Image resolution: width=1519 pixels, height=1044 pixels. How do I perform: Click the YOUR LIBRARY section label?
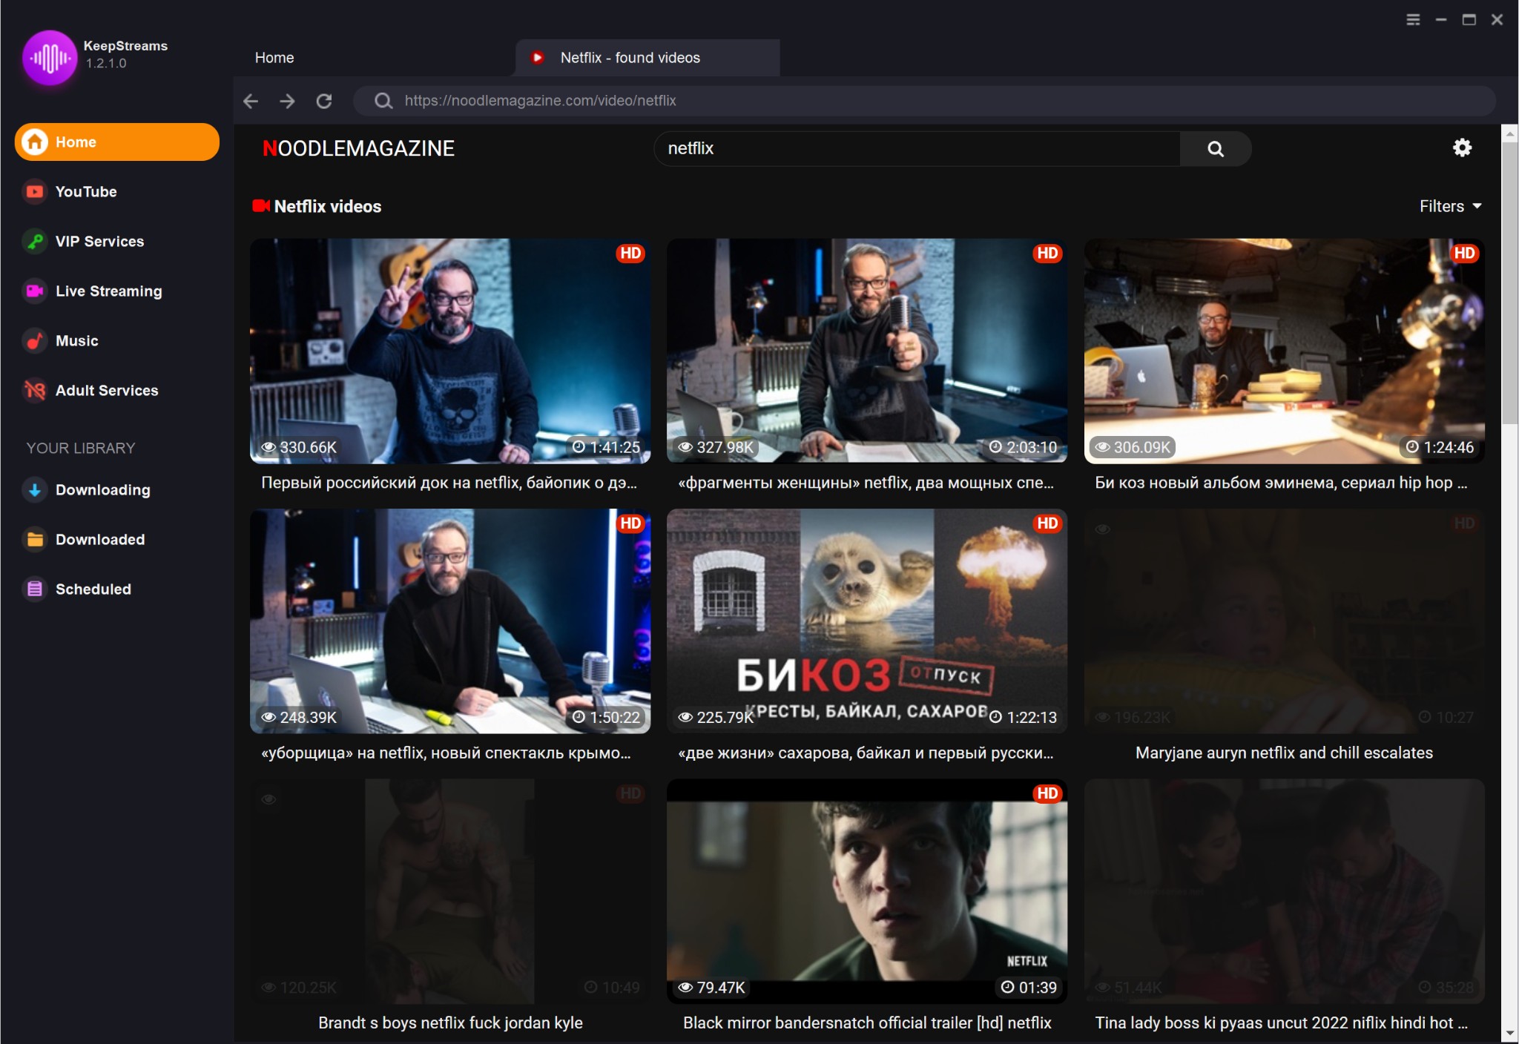pos(81,448)
